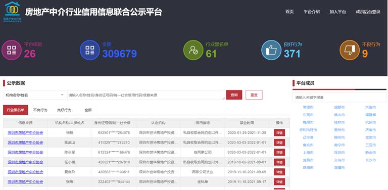Click 详情 button for 任小楠
The image size is (388, 190).
pyautogui.click(x=279, y=162)
